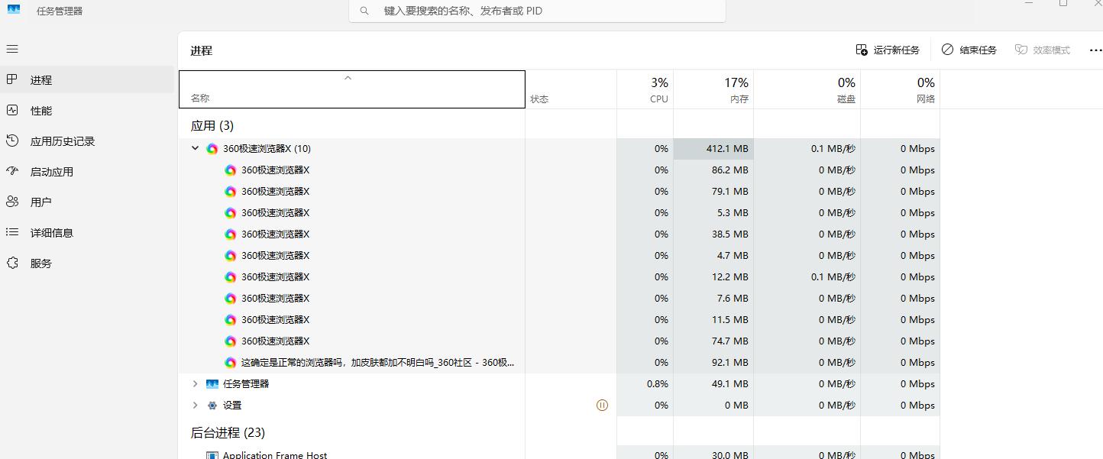Sort by the 名称 name column header

(351, 89)
